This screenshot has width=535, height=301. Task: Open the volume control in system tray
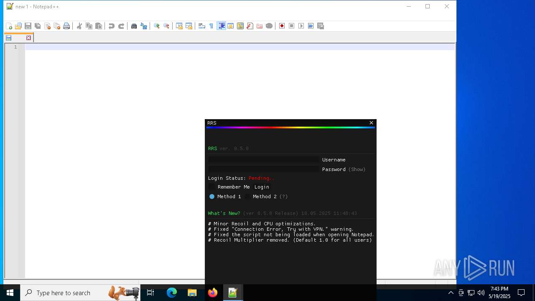coord(481,293)
